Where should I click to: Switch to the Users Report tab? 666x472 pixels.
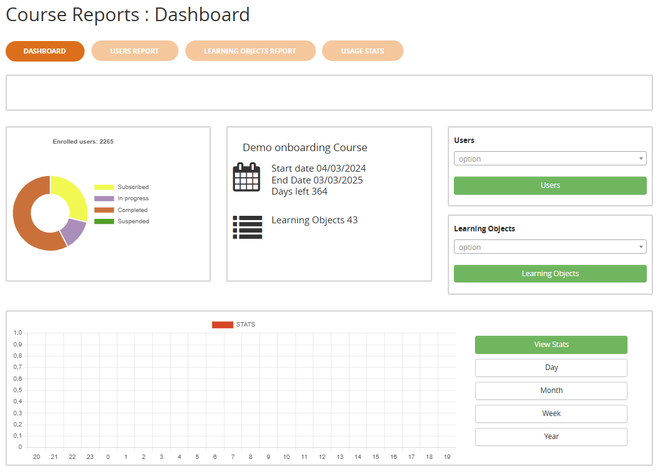click(134, 51)
